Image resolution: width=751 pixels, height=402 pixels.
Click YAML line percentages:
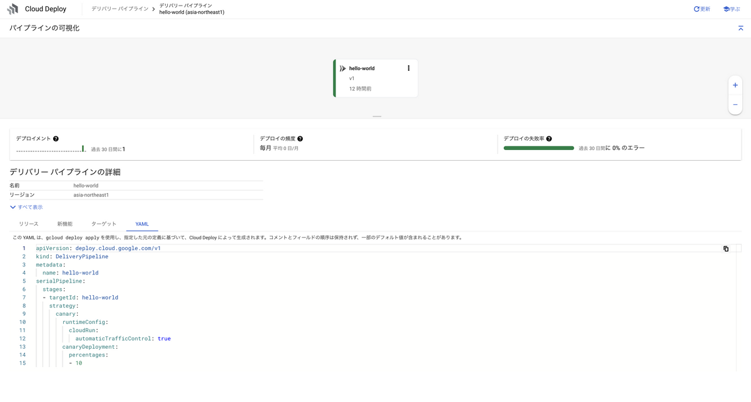click(x=88, y=354)
